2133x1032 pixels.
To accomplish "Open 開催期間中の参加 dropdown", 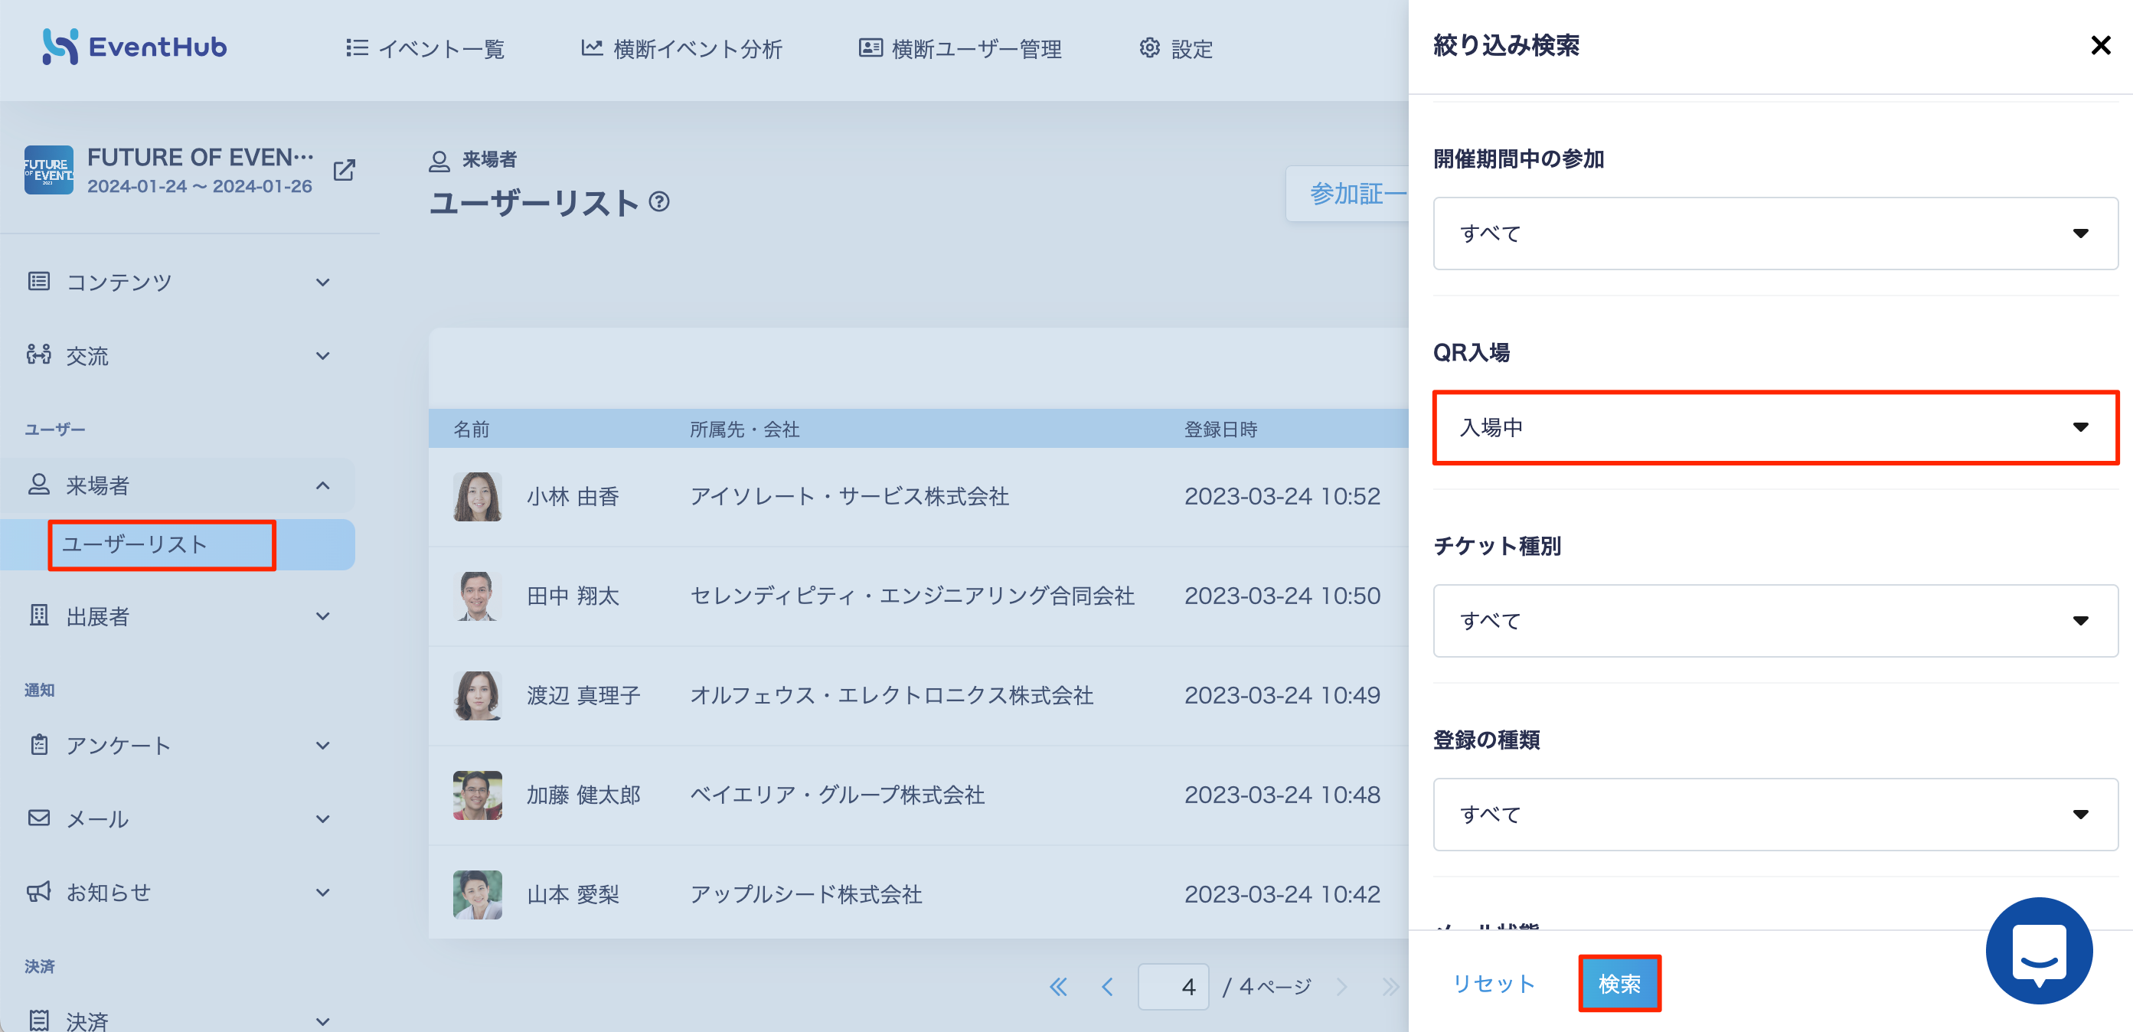I will [1775, 234].
